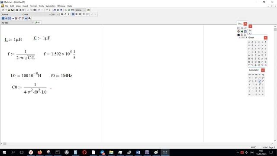Paste using the clipboard icon
This screenshot has width=277, height=156.
pos(35,10)
